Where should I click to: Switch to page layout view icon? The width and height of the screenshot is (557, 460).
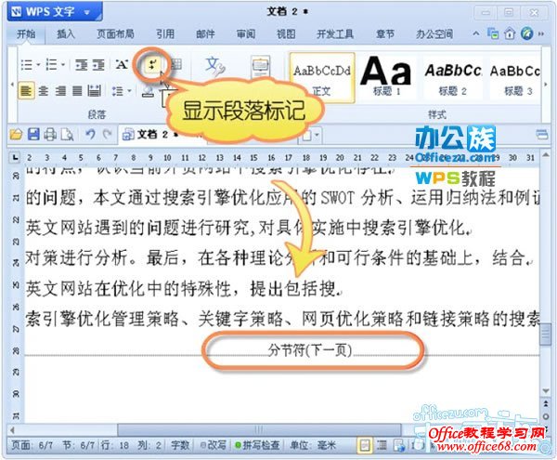coord(365,445)
